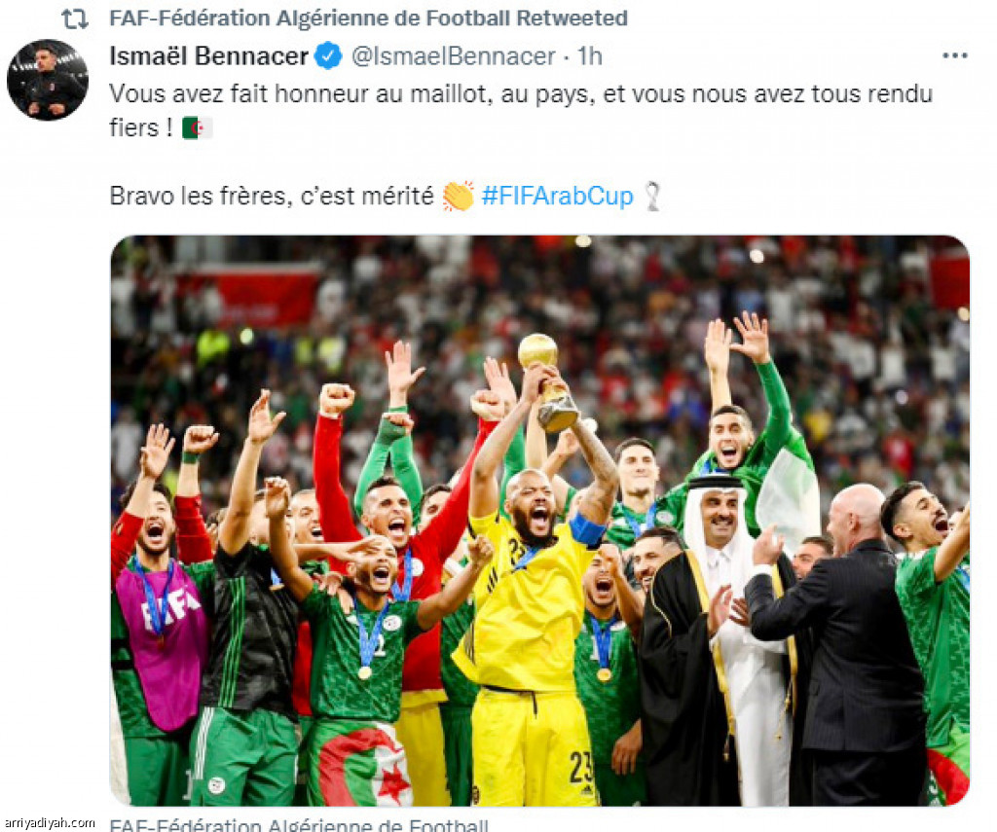Click the 'Vous avez fait honneur' tweet text
Image resolution: width=997 pixels, height=832 pixels.
point(521,111)
